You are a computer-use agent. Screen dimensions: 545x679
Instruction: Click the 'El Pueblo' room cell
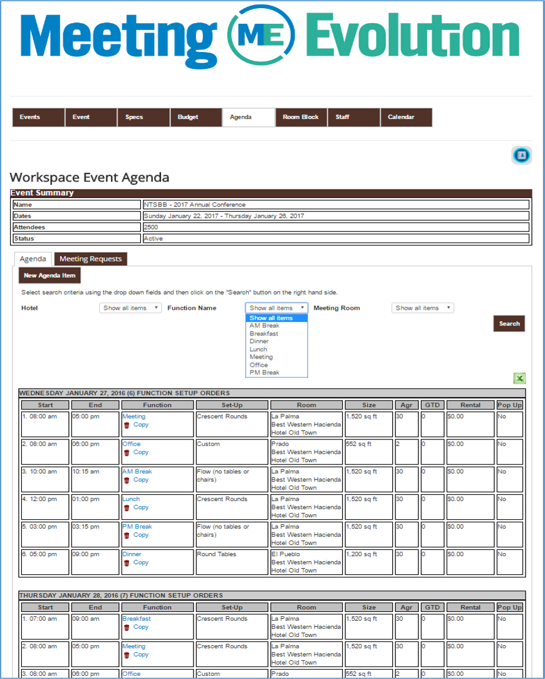(x=306, y=562)
